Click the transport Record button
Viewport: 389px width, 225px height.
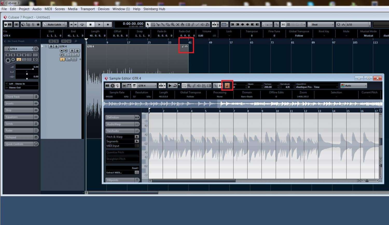tap(108, 25)
